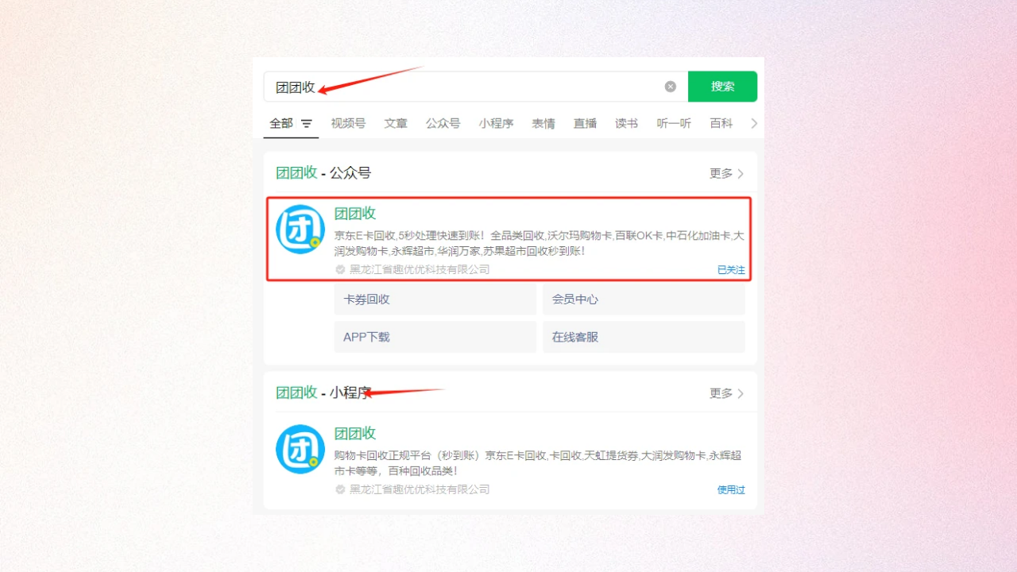The image size is (1017, 572).
Task: Click the 小程序 description starting 购物卡回收正规平台
Action: point(538,463)
